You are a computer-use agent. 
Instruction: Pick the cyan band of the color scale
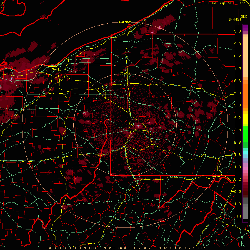pyautogui.click(x=245, y=152)
